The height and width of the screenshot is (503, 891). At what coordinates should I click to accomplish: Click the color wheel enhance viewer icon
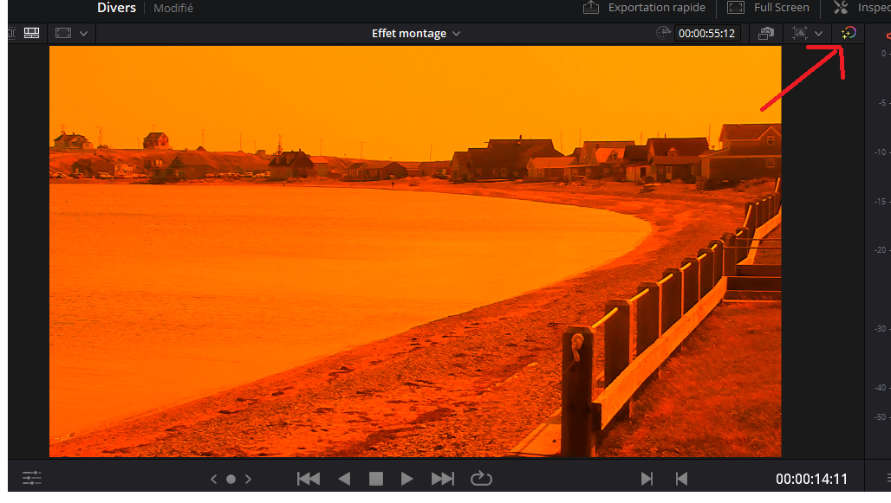pos(849,33)
